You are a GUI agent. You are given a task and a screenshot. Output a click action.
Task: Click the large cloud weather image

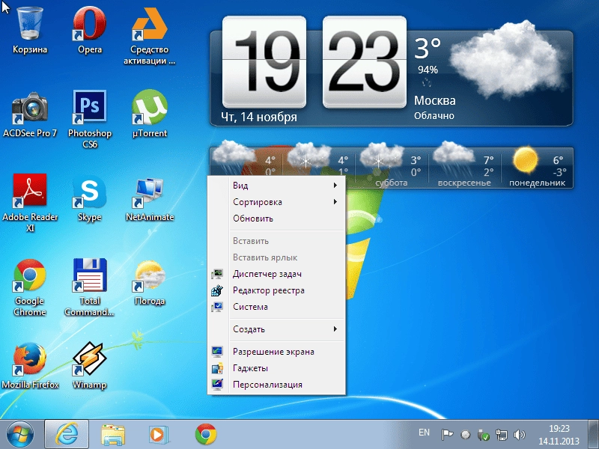point(508,59)
